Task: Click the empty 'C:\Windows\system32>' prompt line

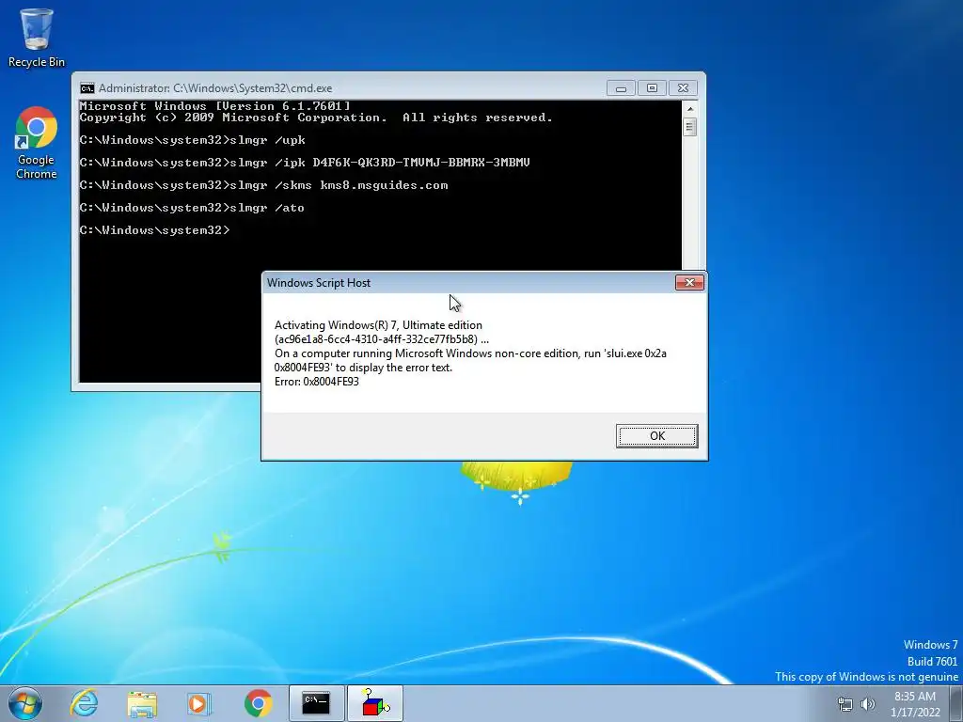Action: [x=155, y=230]
